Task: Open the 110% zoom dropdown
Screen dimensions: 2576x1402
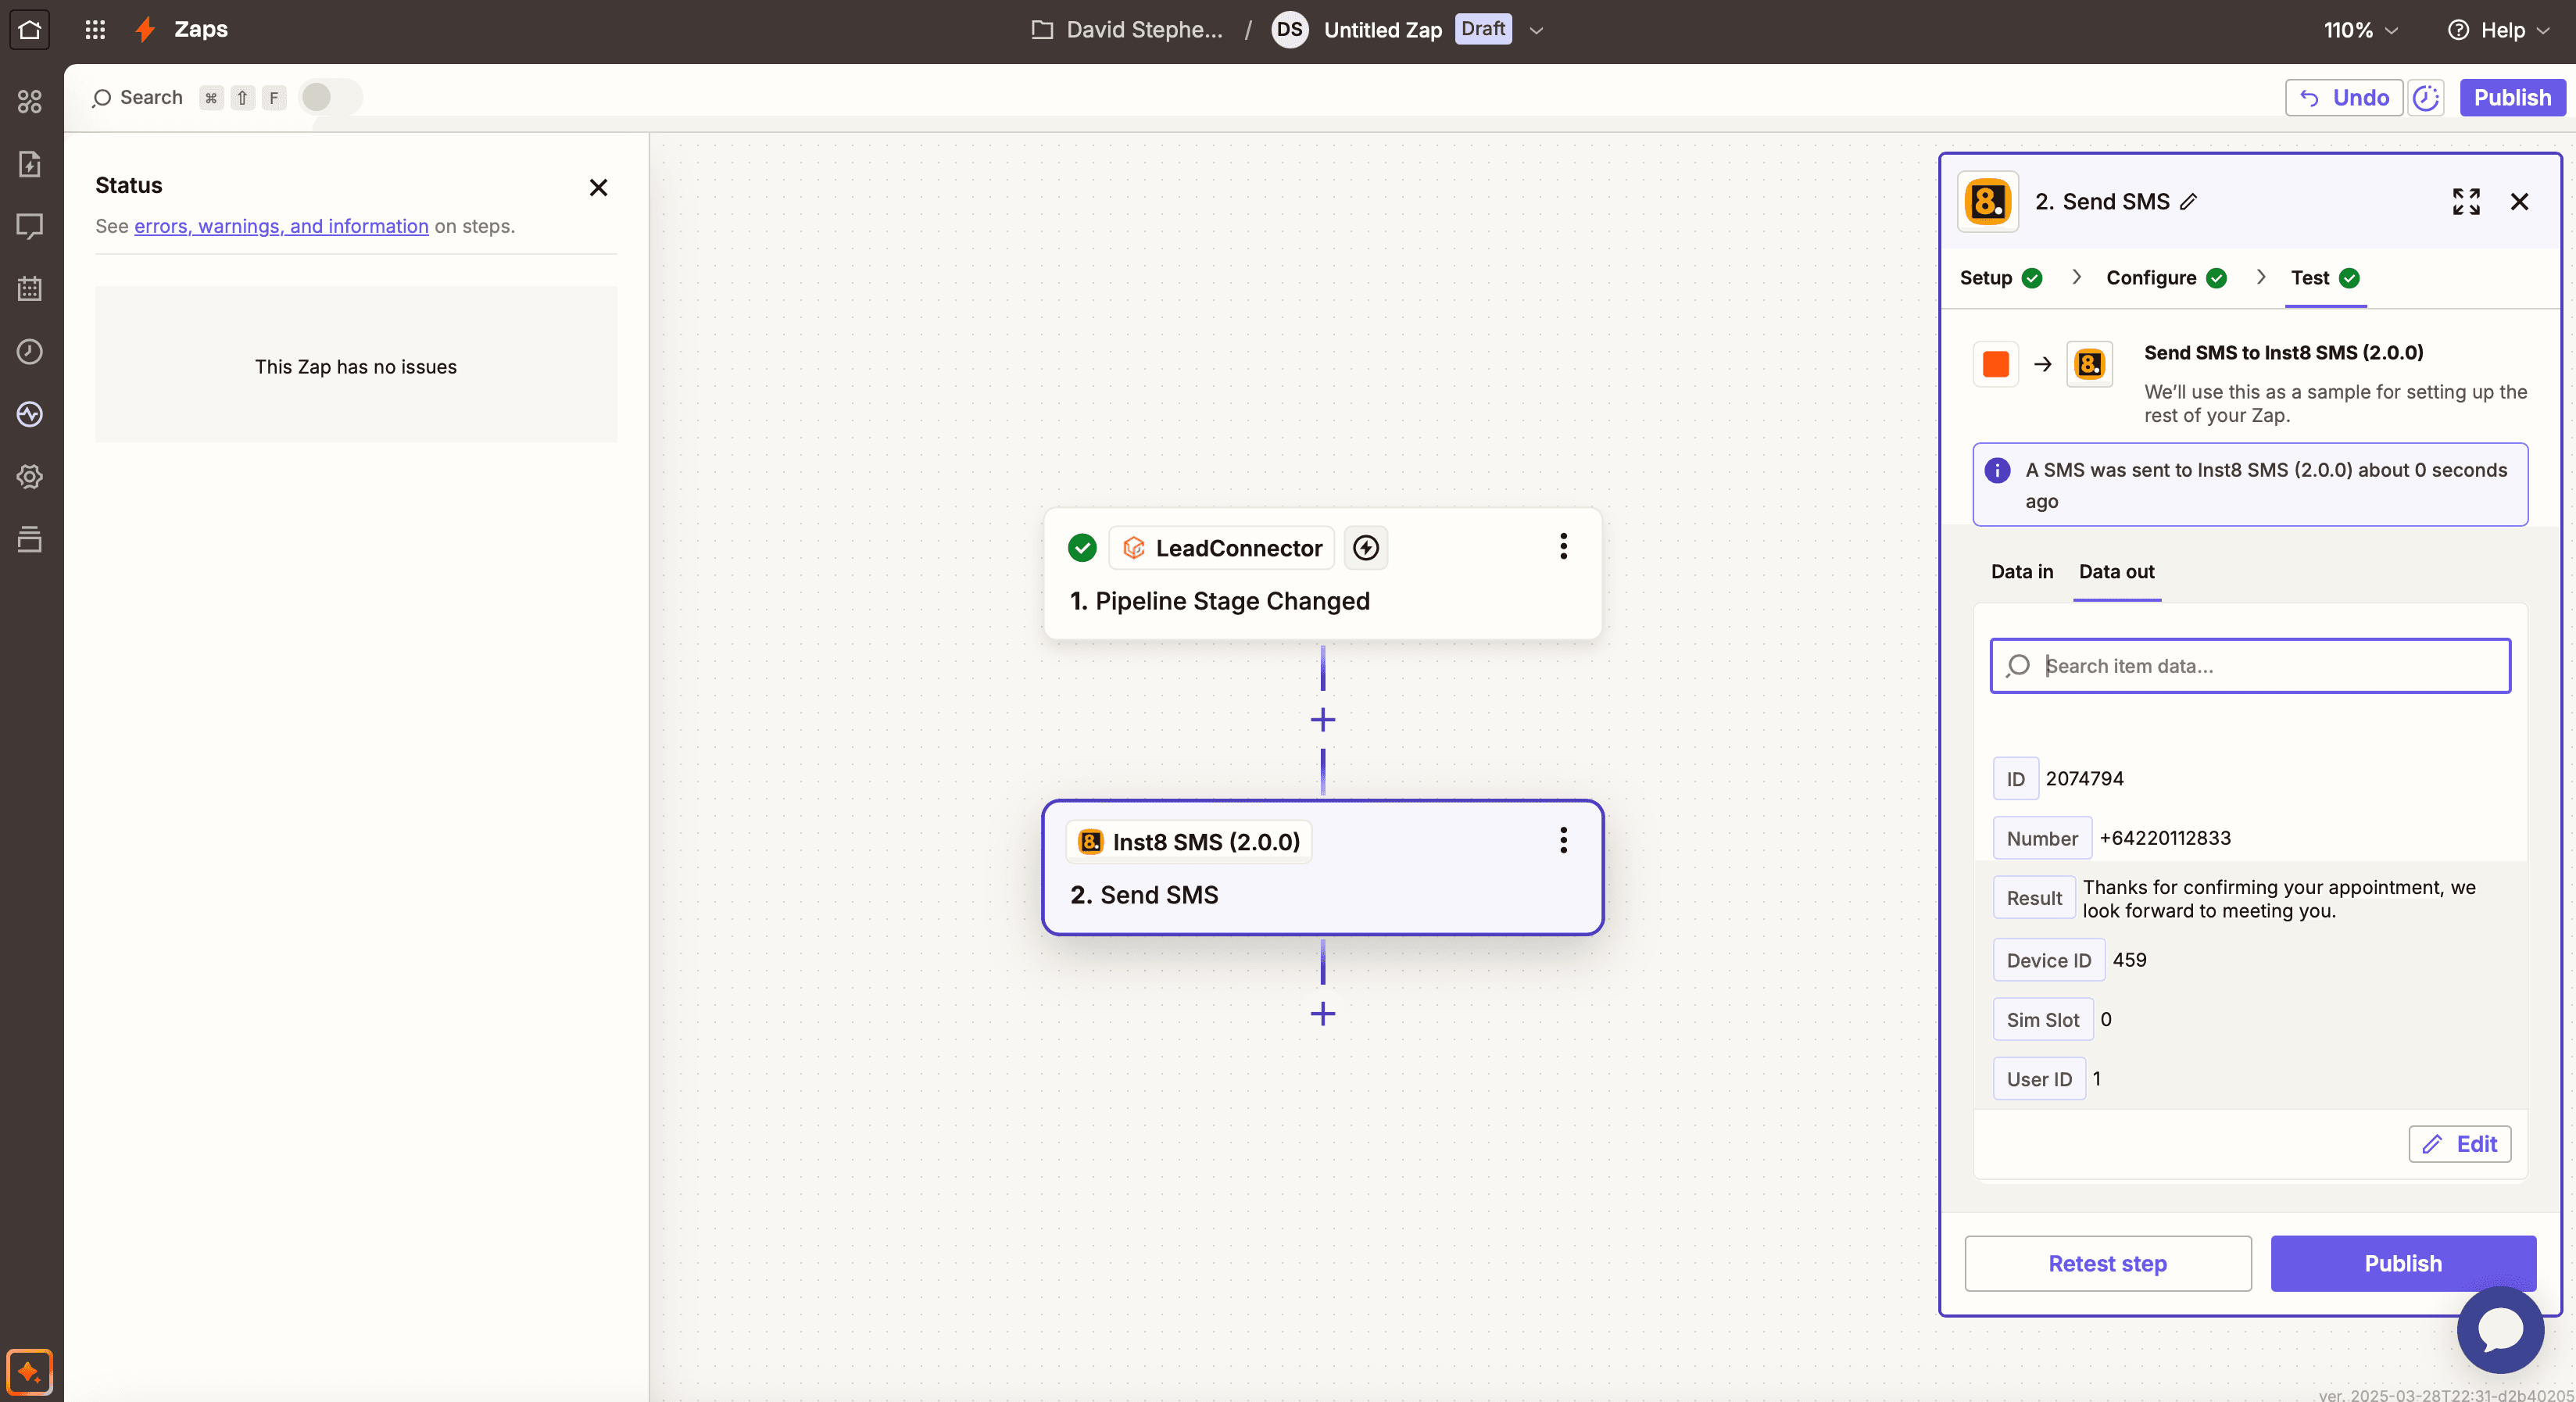Action: pos(2360,30)
